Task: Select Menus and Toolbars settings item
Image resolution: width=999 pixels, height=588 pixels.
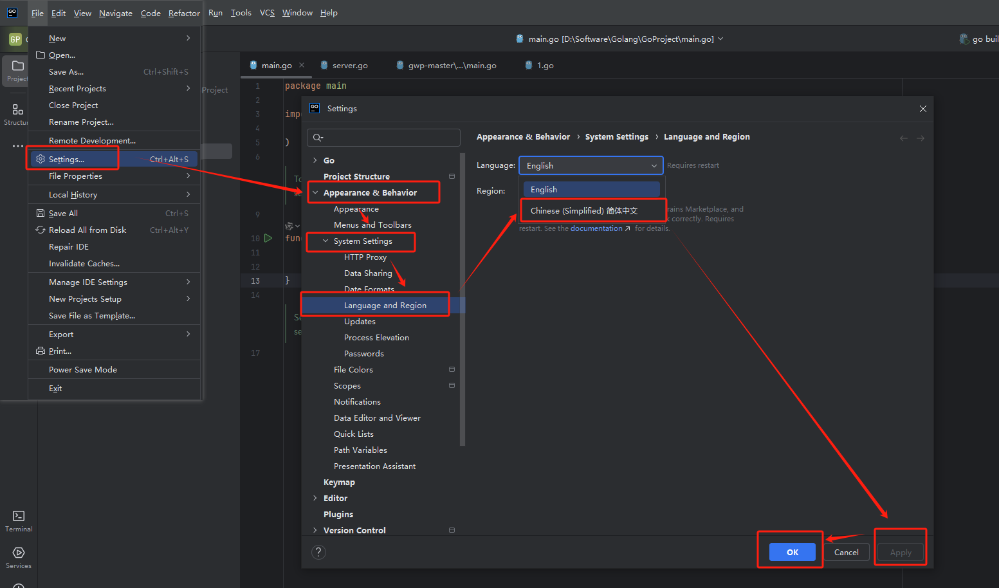Action: pos(372,225)
